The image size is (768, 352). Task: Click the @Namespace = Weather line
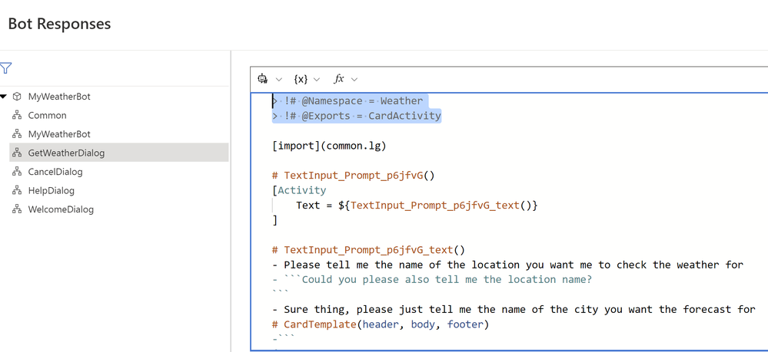coord(347,101)
